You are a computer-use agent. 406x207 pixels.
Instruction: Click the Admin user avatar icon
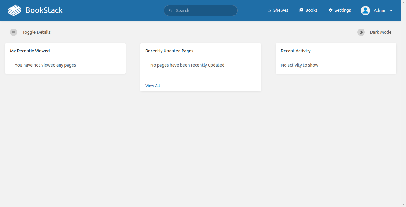365,11
